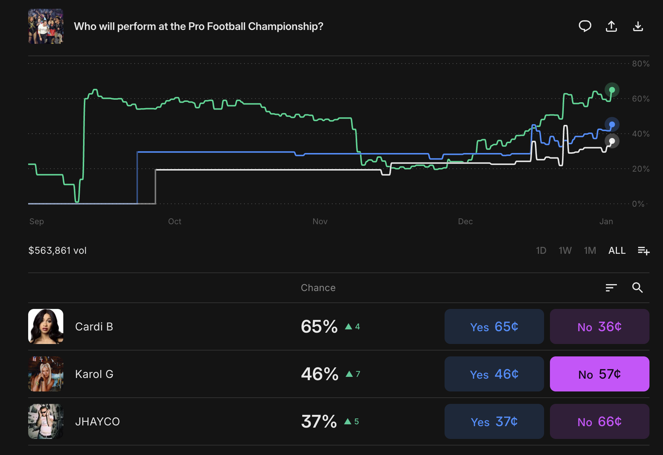Click the Karol G profile thumbnail
Screen dimensions: 663x455
click(45, 374)
